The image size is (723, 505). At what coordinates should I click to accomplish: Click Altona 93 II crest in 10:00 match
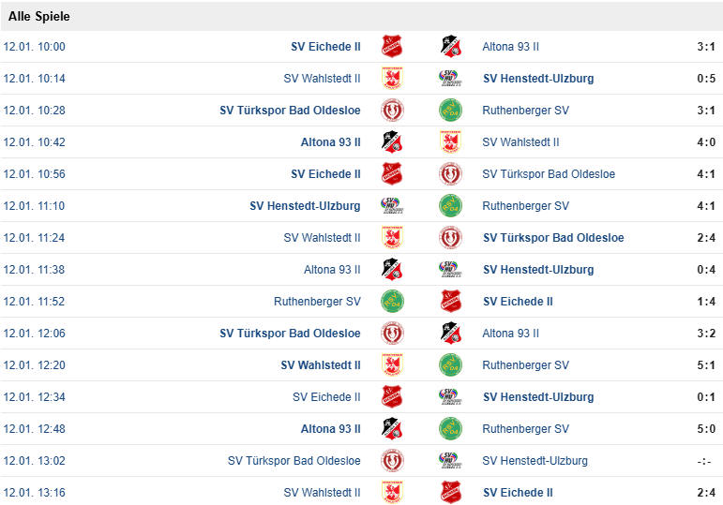coord(450,47)
